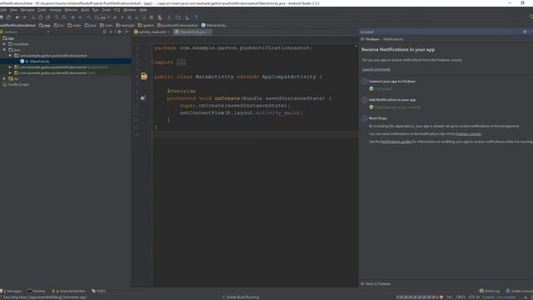The width and height of the screenshot is (533, 300).
Task: Open the Terminal tool window tab
Action: (37, 291)
